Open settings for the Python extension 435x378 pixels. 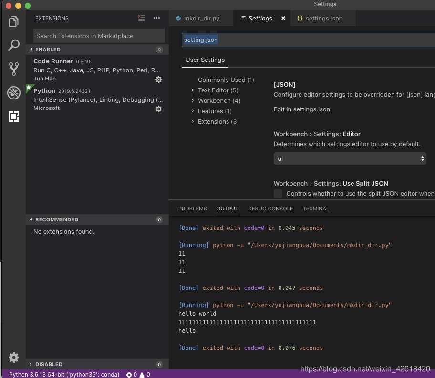[x=159, y=109]
